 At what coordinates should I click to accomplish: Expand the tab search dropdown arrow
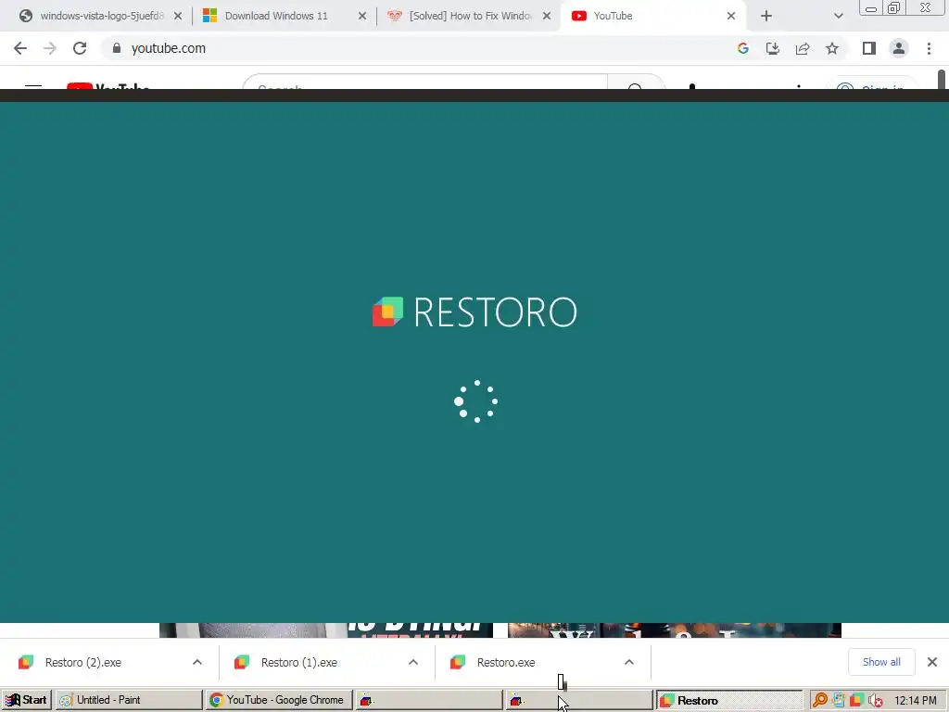[x=838, y=17]
